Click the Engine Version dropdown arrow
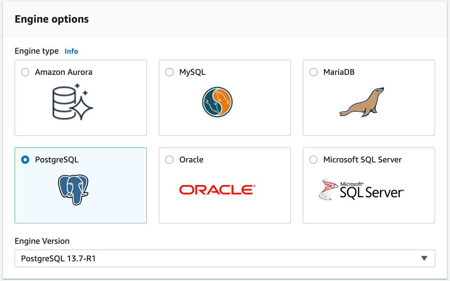The width and height of the screenshot is (450, 281). (x=424, y=258)
